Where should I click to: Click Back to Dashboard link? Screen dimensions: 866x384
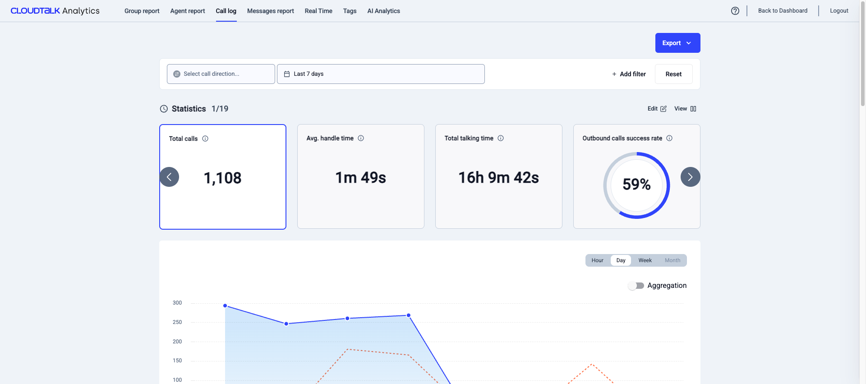tap(783, 11)
